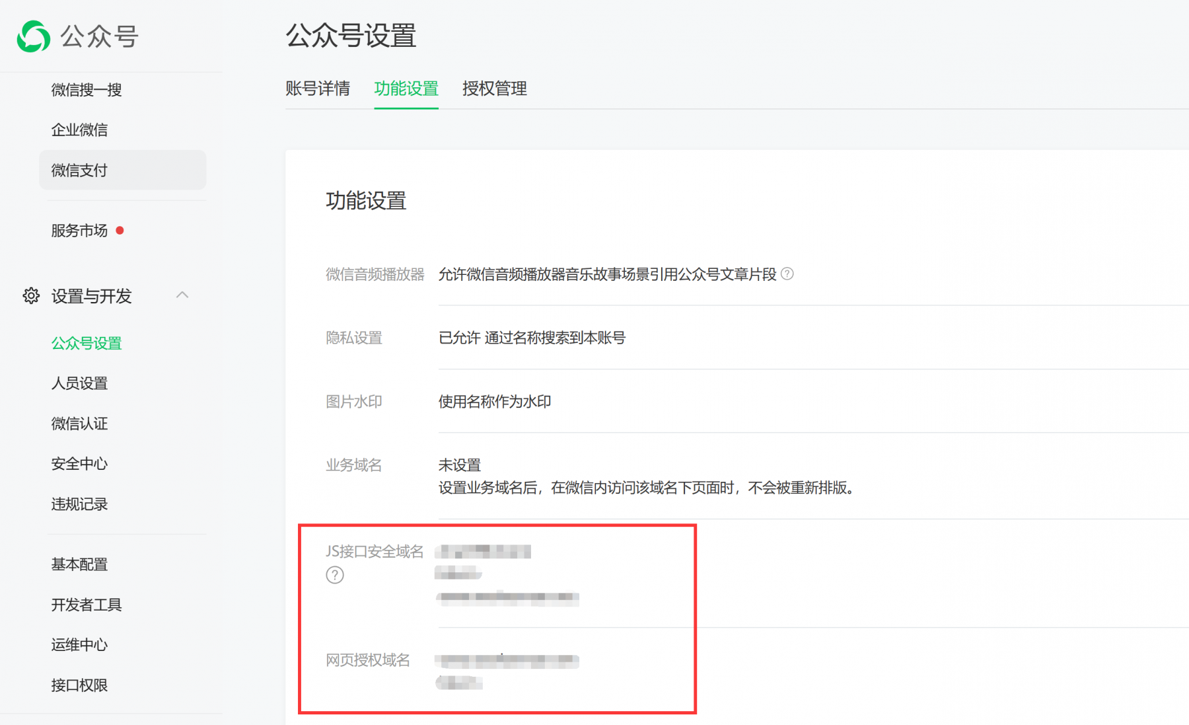This screenshot has height=725, width=1189.
Task: Select the 功能设置 tab
Action: pyautogui.click(x=406, y=88)
